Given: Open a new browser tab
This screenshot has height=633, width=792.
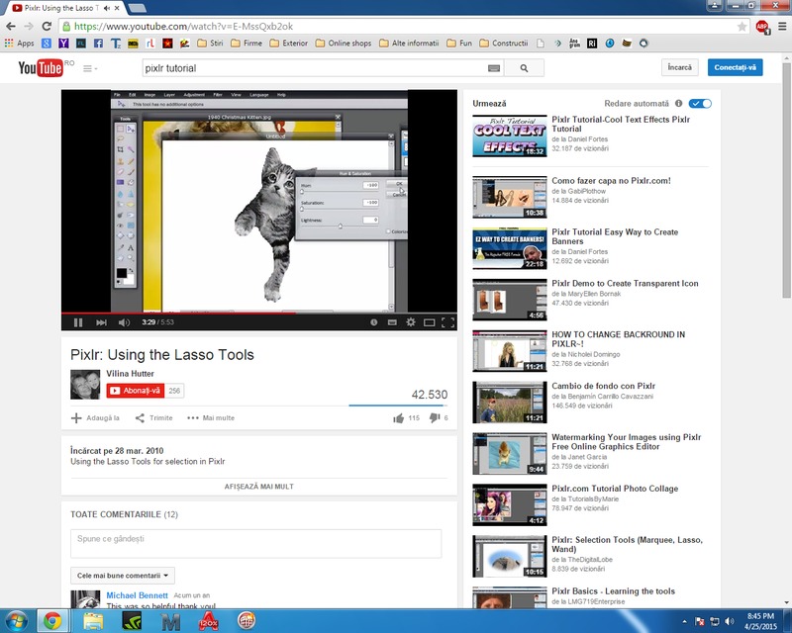Looking at the screenshot, I should click(137, 8).
